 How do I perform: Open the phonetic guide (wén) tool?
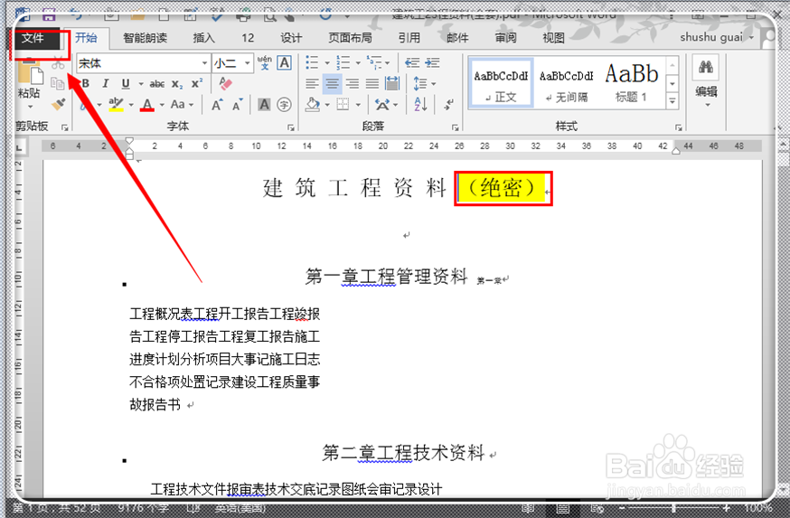tap(264, 63)
